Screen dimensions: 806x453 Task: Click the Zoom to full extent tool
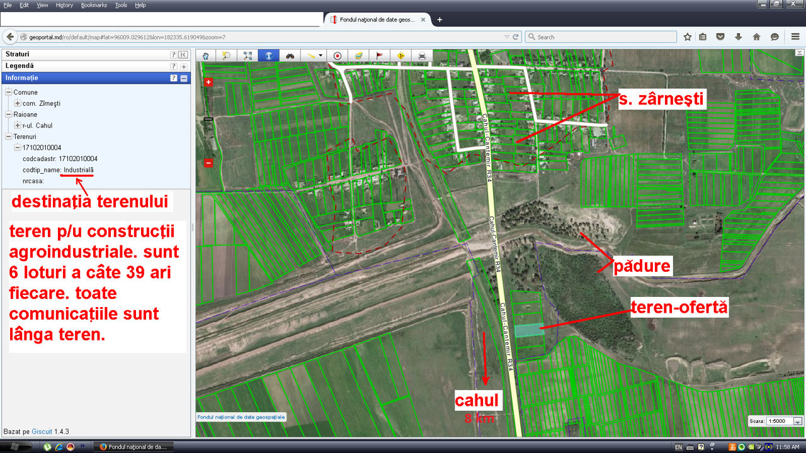click(x=247, y=55)
